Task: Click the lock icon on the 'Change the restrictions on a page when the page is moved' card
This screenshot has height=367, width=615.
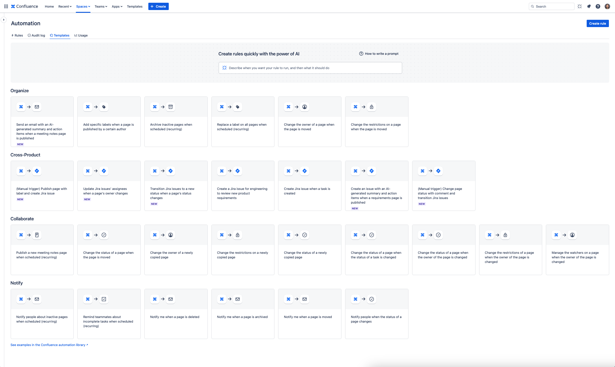Action: (372, 107)
